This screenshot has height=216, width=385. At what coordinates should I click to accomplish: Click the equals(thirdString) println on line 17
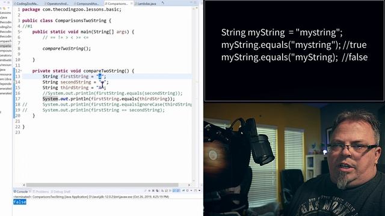click(x=108, y=99)
